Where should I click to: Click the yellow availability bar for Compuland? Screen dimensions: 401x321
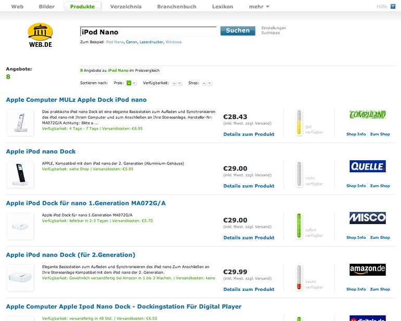coord(299,123)
